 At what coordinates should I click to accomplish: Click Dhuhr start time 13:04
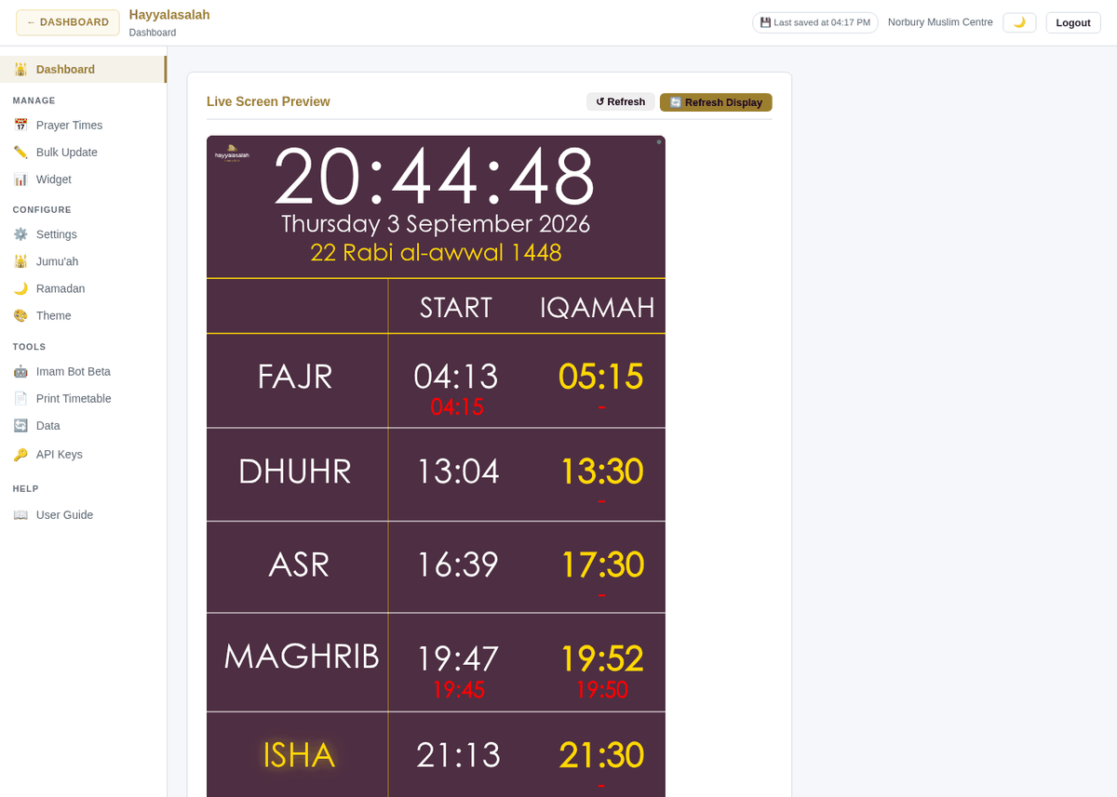457,472
